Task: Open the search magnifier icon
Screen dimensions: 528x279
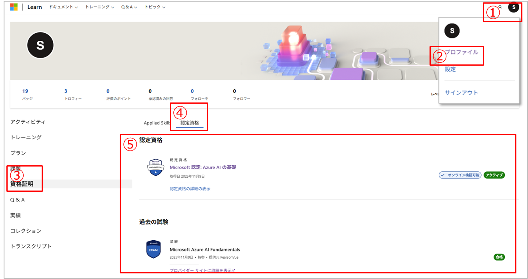Action: tap(500, 7)
